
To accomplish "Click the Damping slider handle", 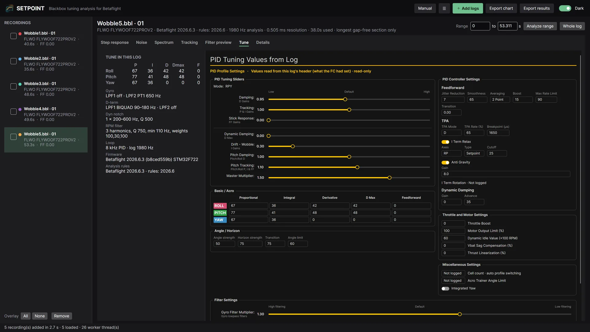I will coord(345,99).
